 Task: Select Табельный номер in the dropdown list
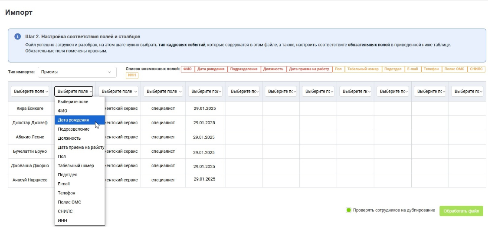[x=80, y=165]
